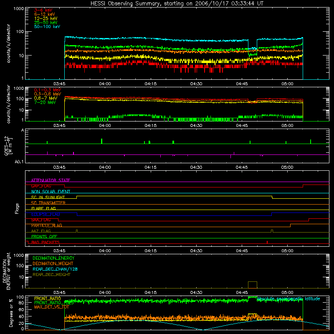Click the tallest green GOES spike near 03:59
Screen dimensions: 334x334
click(101, 141)
